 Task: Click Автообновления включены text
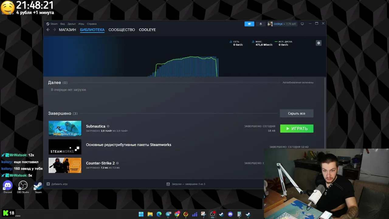298,82
